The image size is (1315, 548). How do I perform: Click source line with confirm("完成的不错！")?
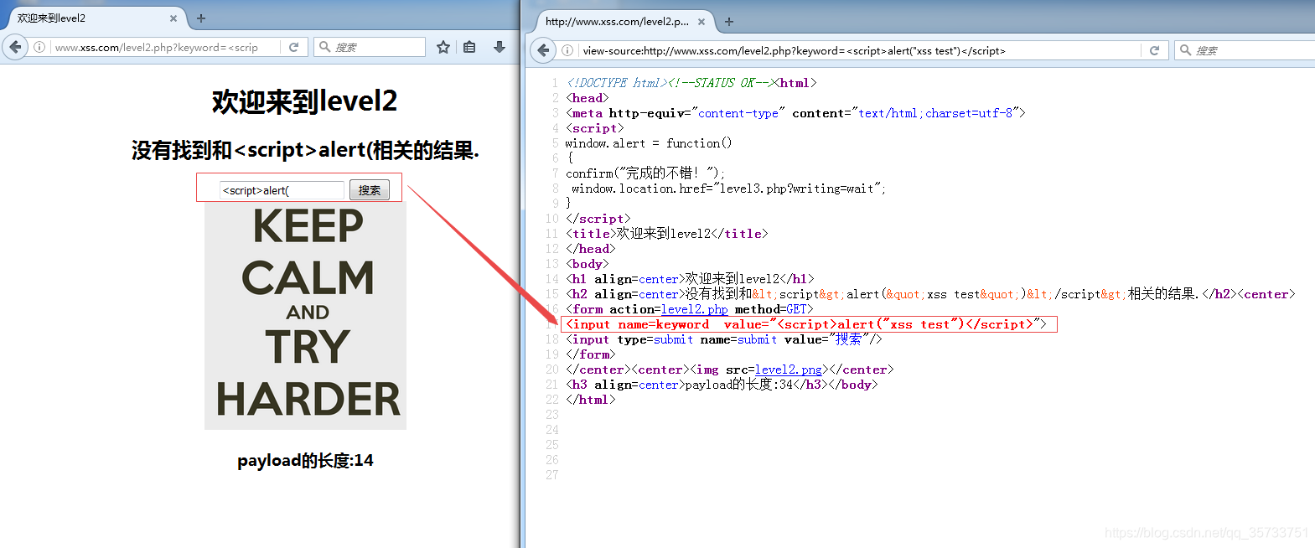coord(645,173)
